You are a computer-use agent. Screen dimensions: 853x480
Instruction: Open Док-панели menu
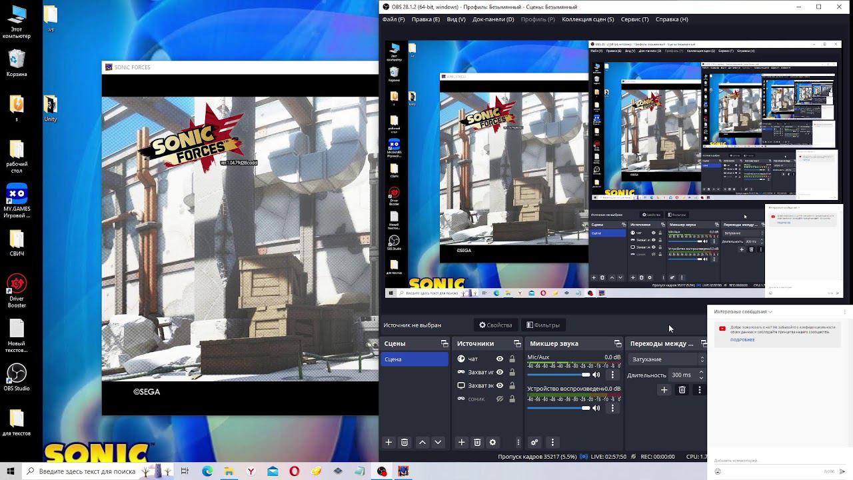[x=493, y=19]
